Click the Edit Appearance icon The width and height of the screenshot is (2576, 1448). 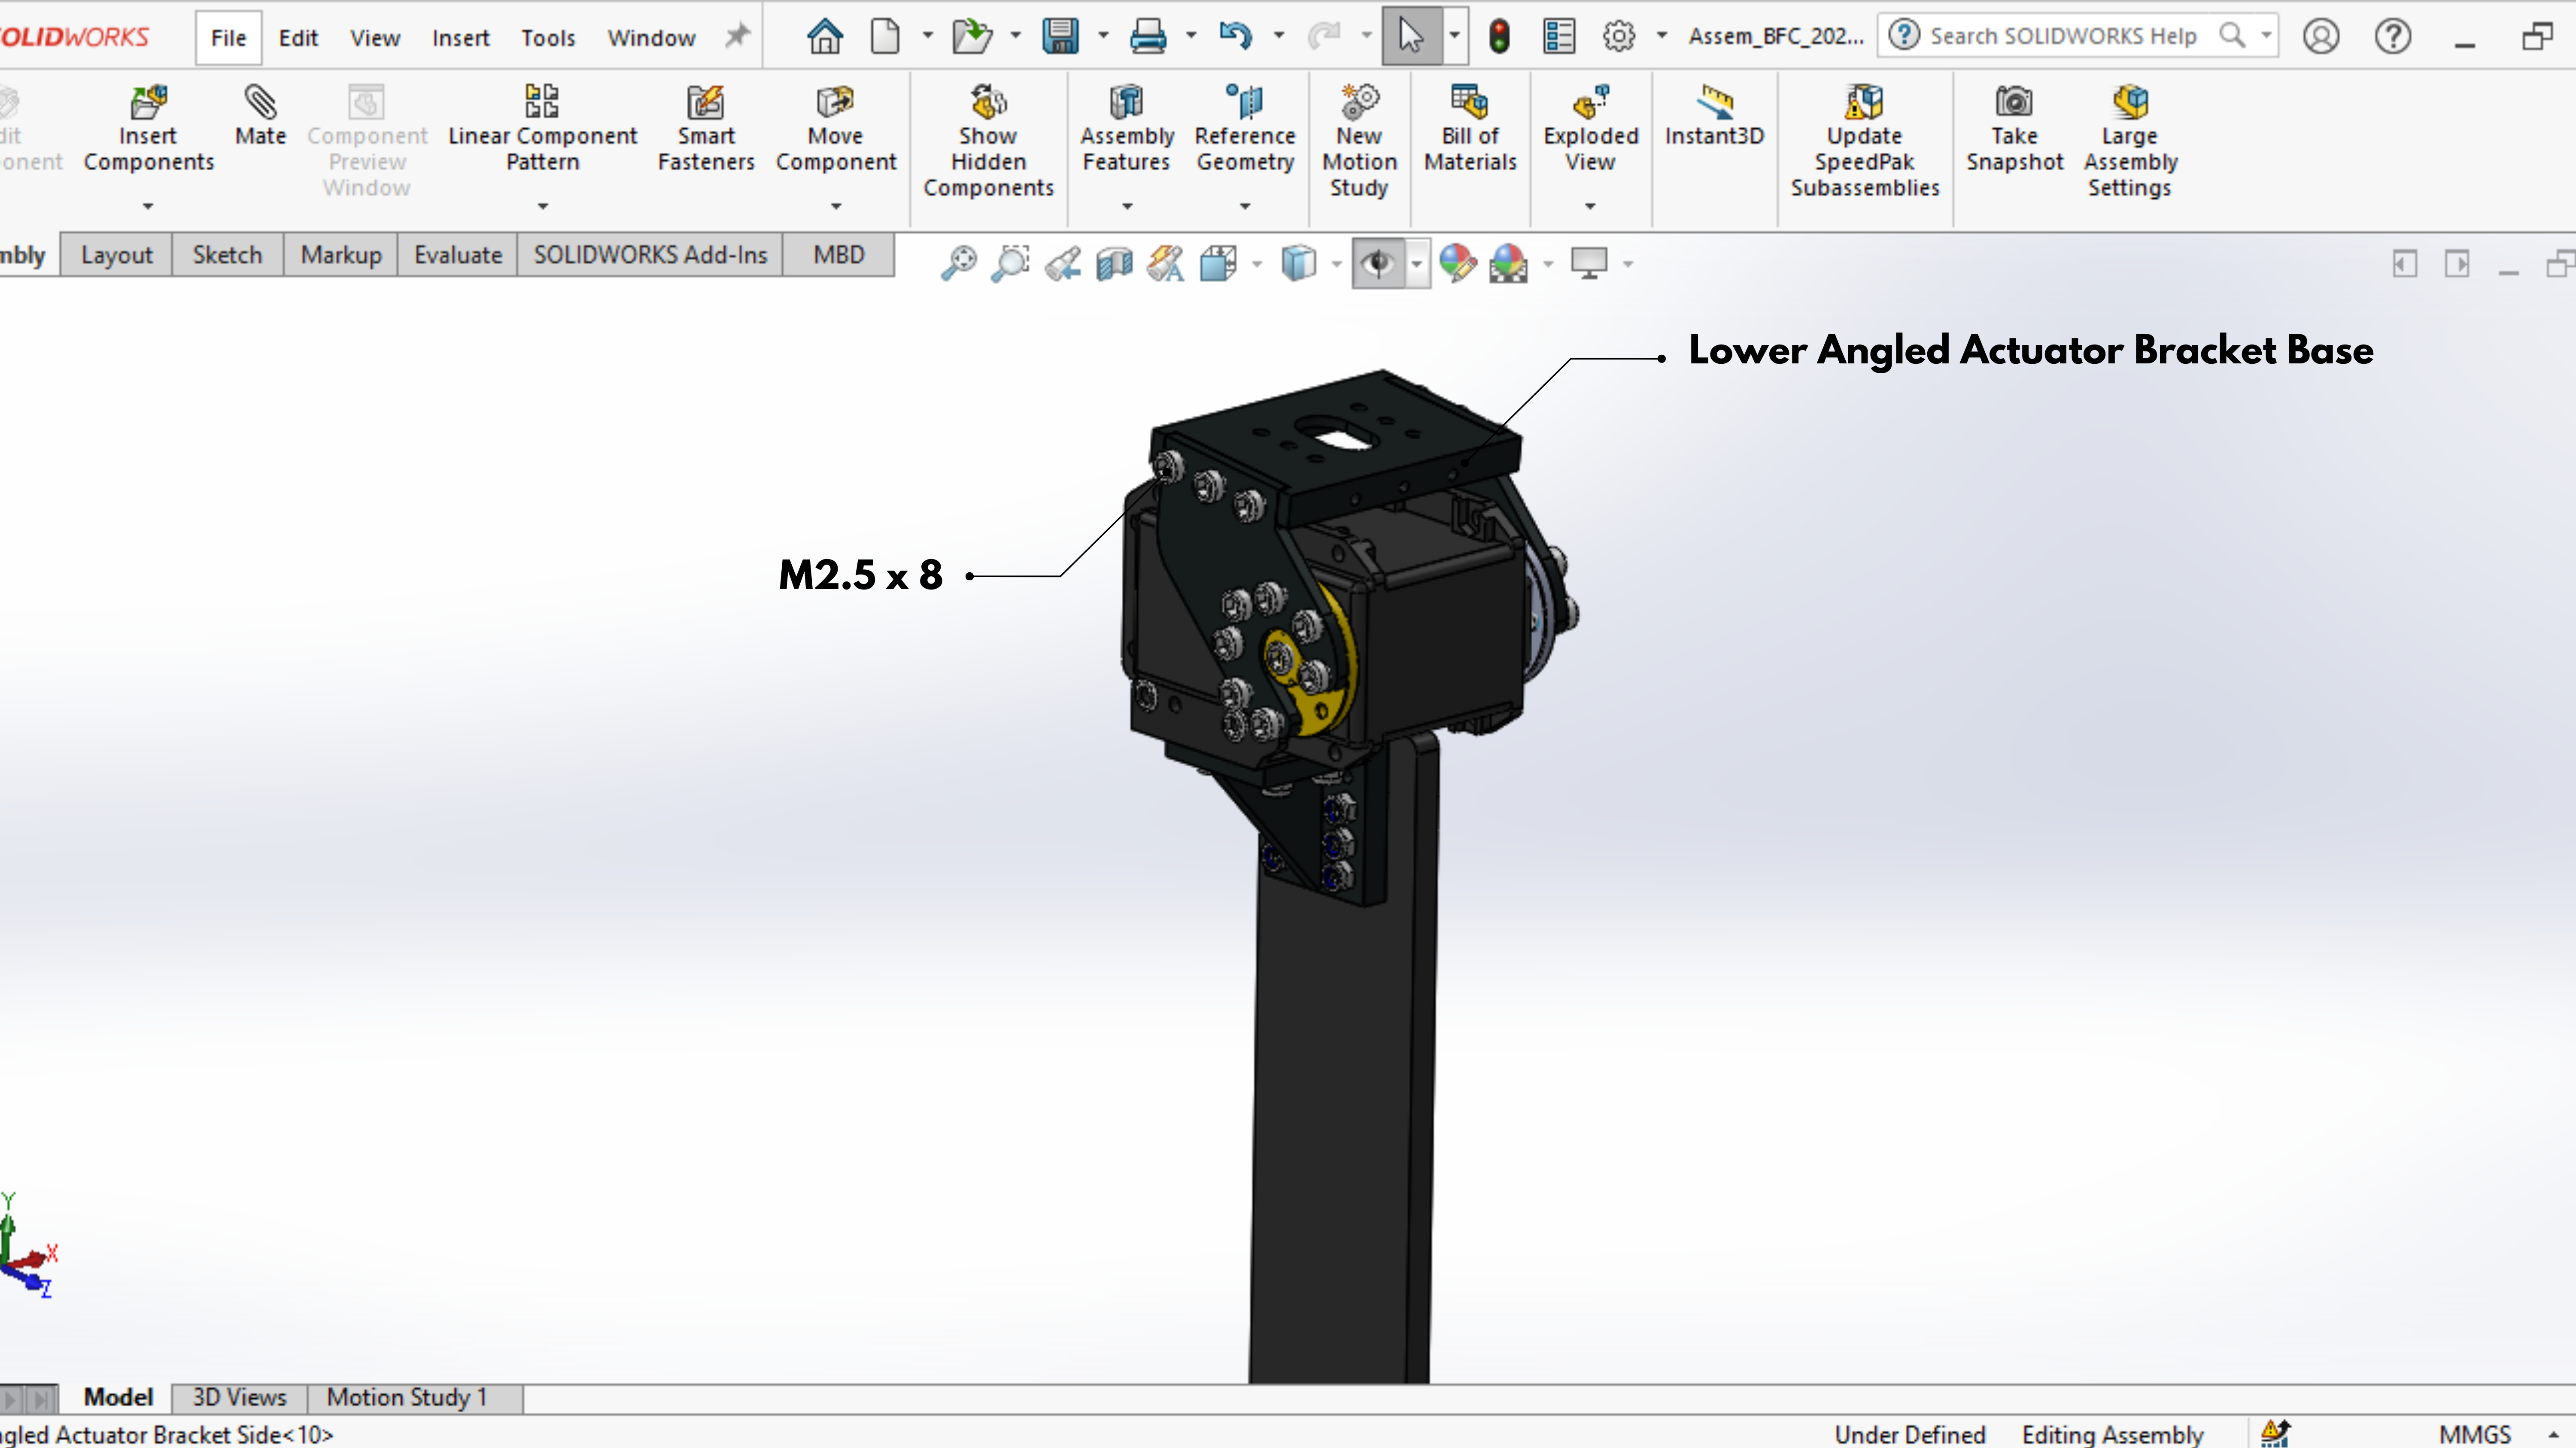point(1457,264)
